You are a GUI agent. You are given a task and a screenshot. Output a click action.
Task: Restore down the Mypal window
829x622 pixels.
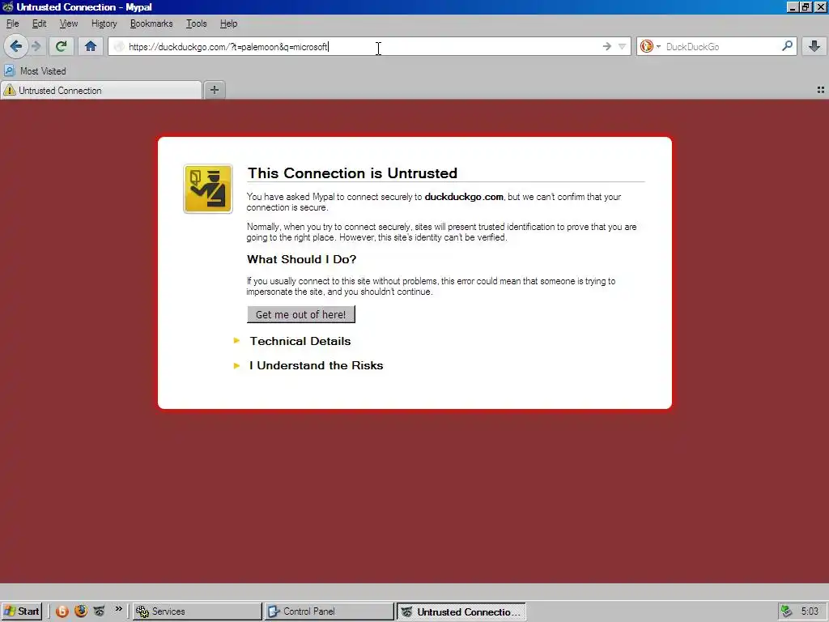click(x=806, y=6)
